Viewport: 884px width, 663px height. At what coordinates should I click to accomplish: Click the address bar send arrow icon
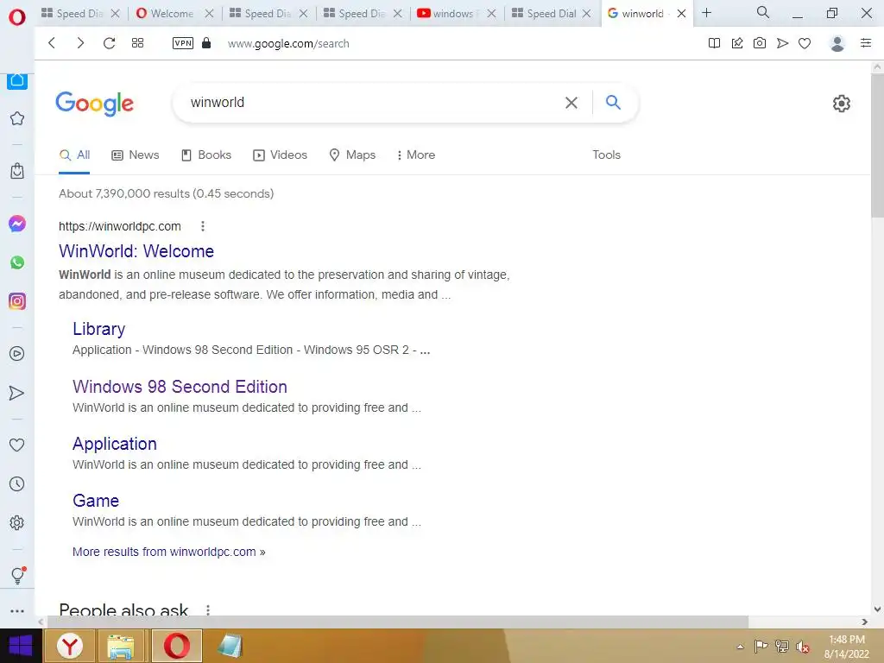coord(782,43)
